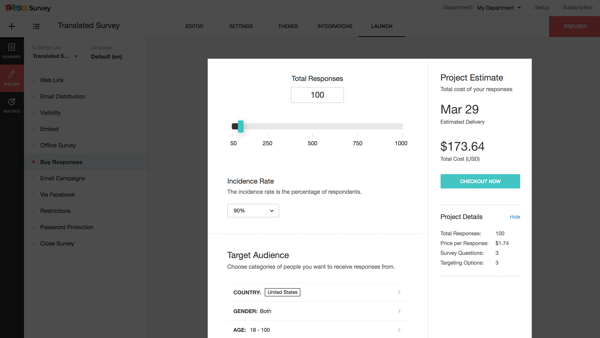This screenshot has width=600, height=338.
Task: Open the Summary sidebar section
Action: [12, 51]
